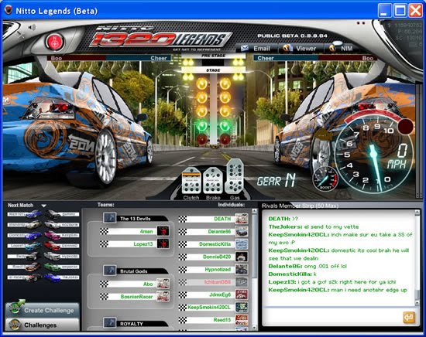
Task: Click BosnianRacer's avatar thumbnail
Action: (163, 296)
